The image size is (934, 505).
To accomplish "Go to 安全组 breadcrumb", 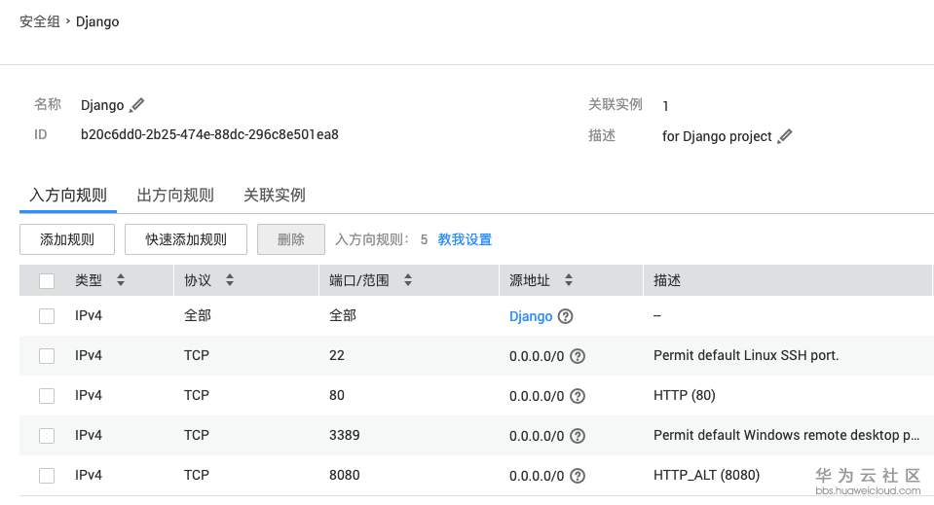I will (x=40, y=21).
